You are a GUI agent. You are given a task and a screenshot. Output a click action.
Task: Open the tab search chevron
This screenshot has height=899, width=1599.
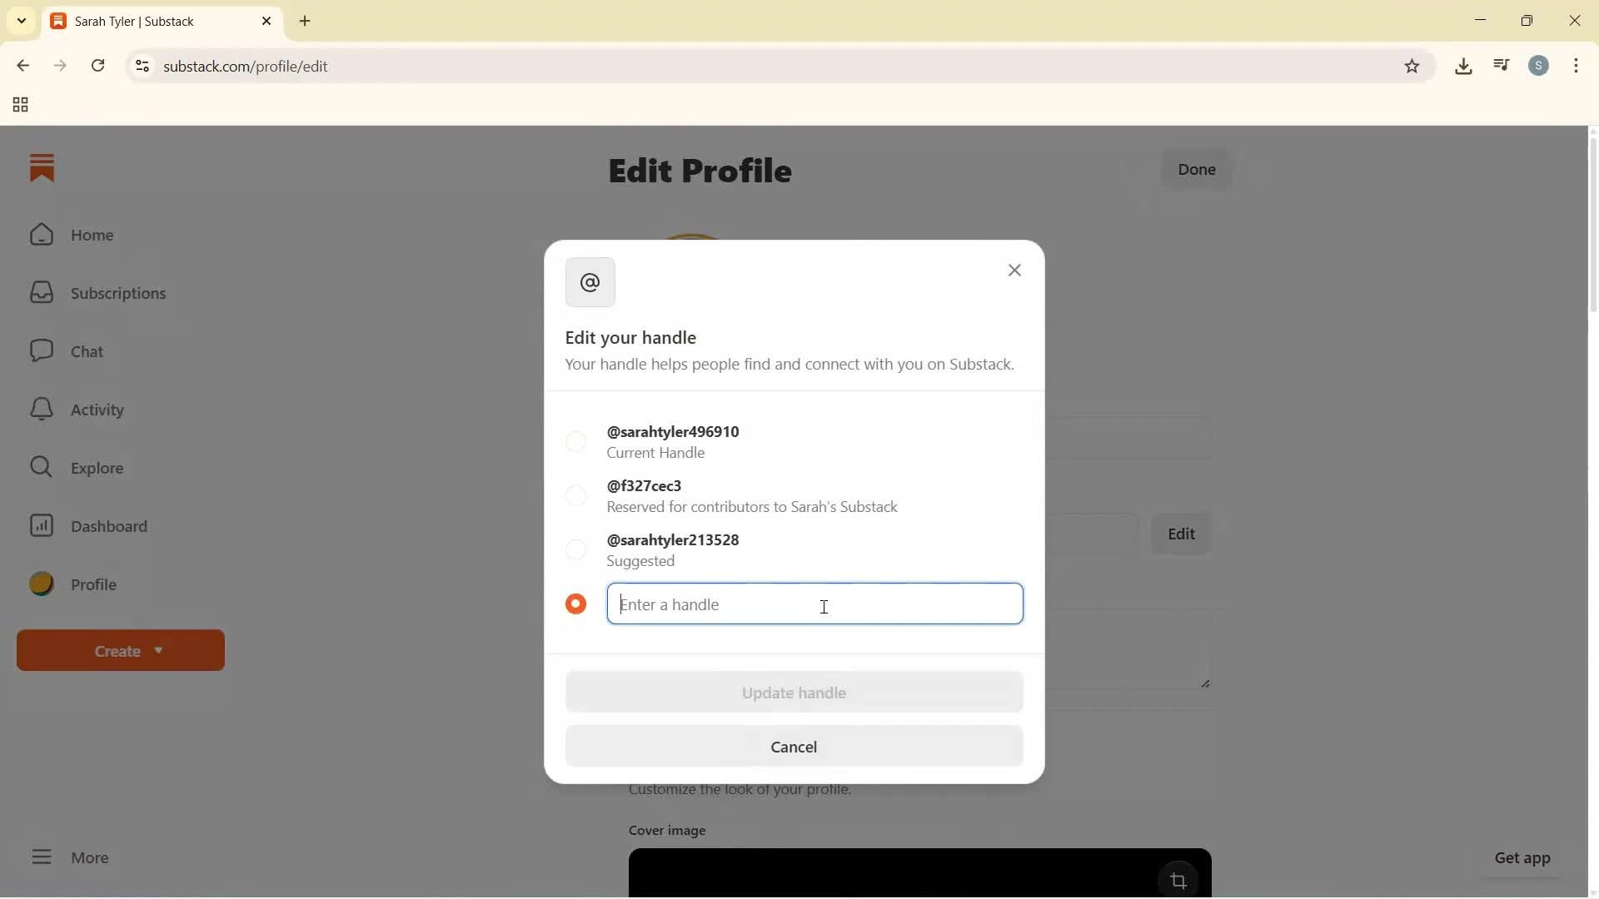(x=21, y=21)
